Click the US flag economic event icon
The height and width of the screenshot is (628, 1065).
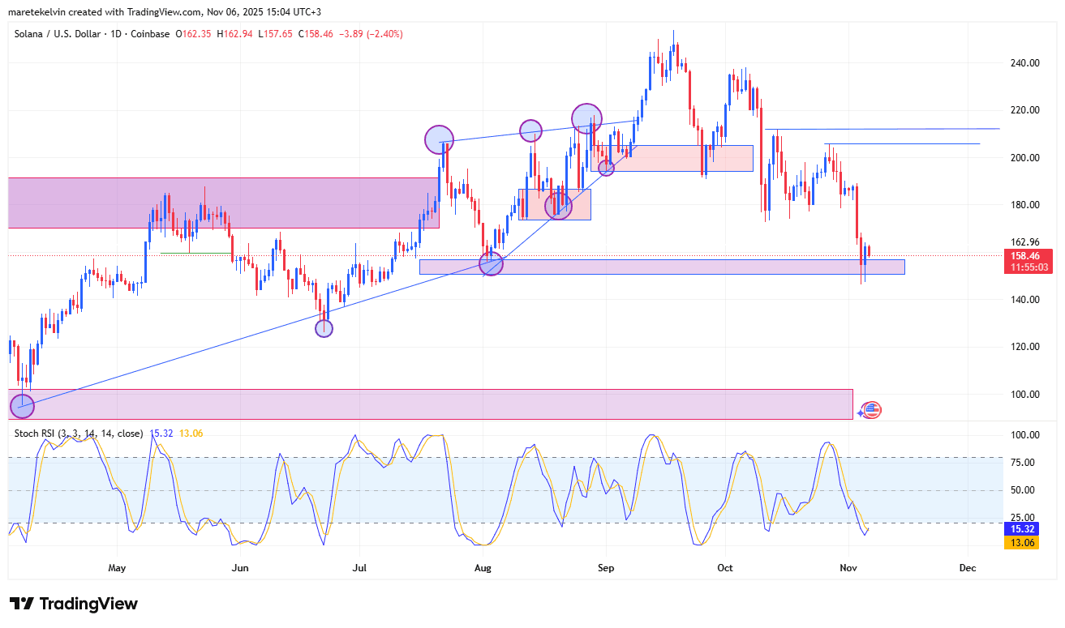(871, 410)
